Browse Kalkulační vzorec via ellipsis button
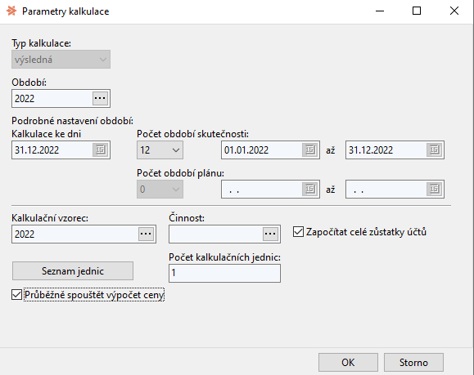The image size is (474, 375). coord(146,234)
